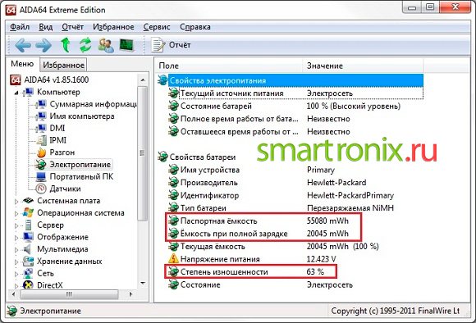The image size is (476, 323).
Task: Expand the Системная плата node
Action: click(x=16, y=201)
